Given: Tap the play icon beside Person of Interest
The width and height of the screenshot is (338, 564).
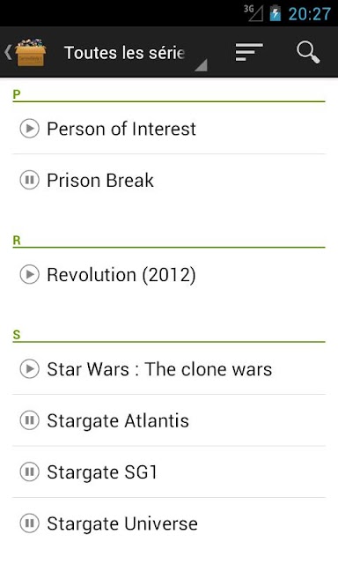Looking at the screenshot, I should (29, 129).
